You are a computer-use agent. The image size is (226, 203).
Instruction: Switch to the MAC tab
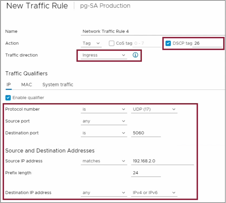click(26, 85)
